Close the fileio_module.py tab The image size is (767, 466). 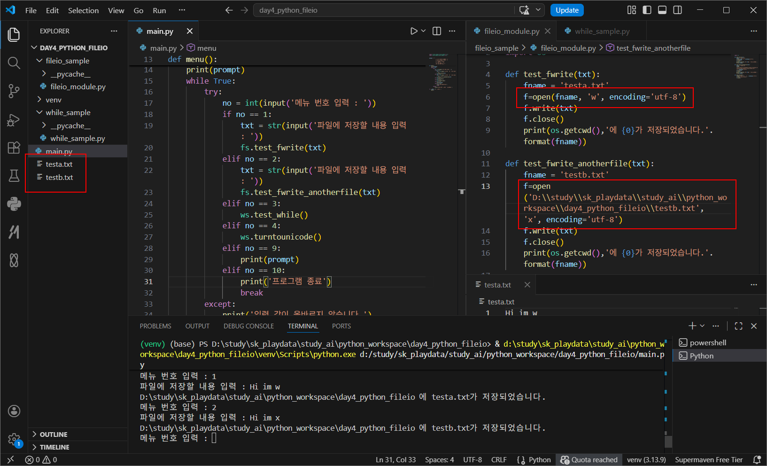(x=548, y=31)
